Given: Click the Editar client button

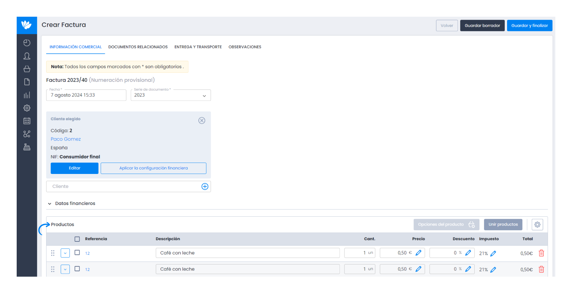Looking at the screenshot, I should 74,168.
